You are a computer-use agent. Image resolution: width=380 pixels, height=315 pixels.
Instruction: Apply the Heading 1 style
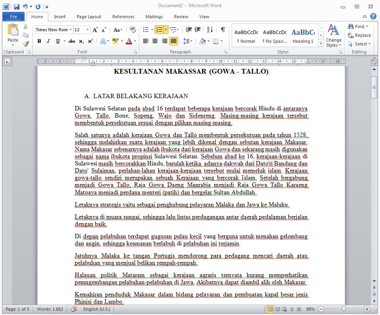pyautogui.click(x=303, y=36)
